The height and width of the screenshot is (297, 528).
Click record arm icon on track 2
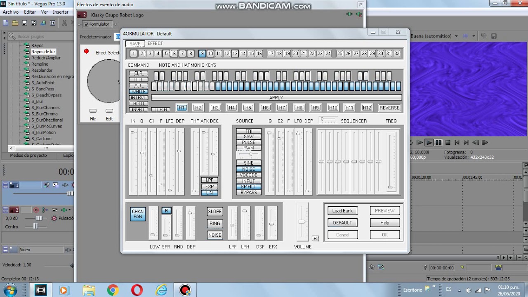[36, 210]
